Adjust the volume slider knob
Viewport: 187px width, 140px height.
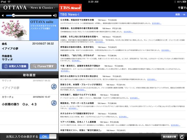click(x=13, y=15)
